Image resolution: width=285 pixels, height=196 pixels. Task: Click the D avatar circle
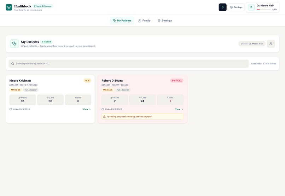click(x=251, y=7)
